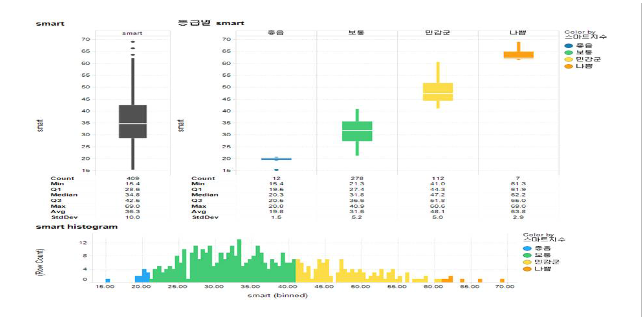Viewport: 644px width, 317px height.
Task: Click the orange 나쁨 swatch in the histogram legend
Action: (x=527, y=269)
